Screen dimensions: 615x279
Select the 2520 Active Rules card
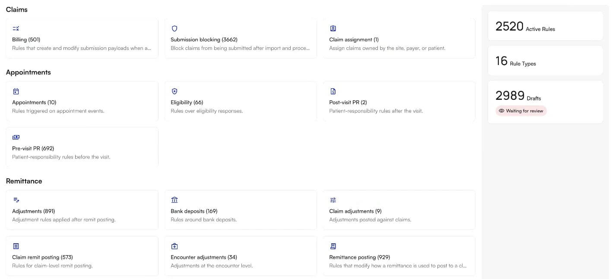[545, 26]
